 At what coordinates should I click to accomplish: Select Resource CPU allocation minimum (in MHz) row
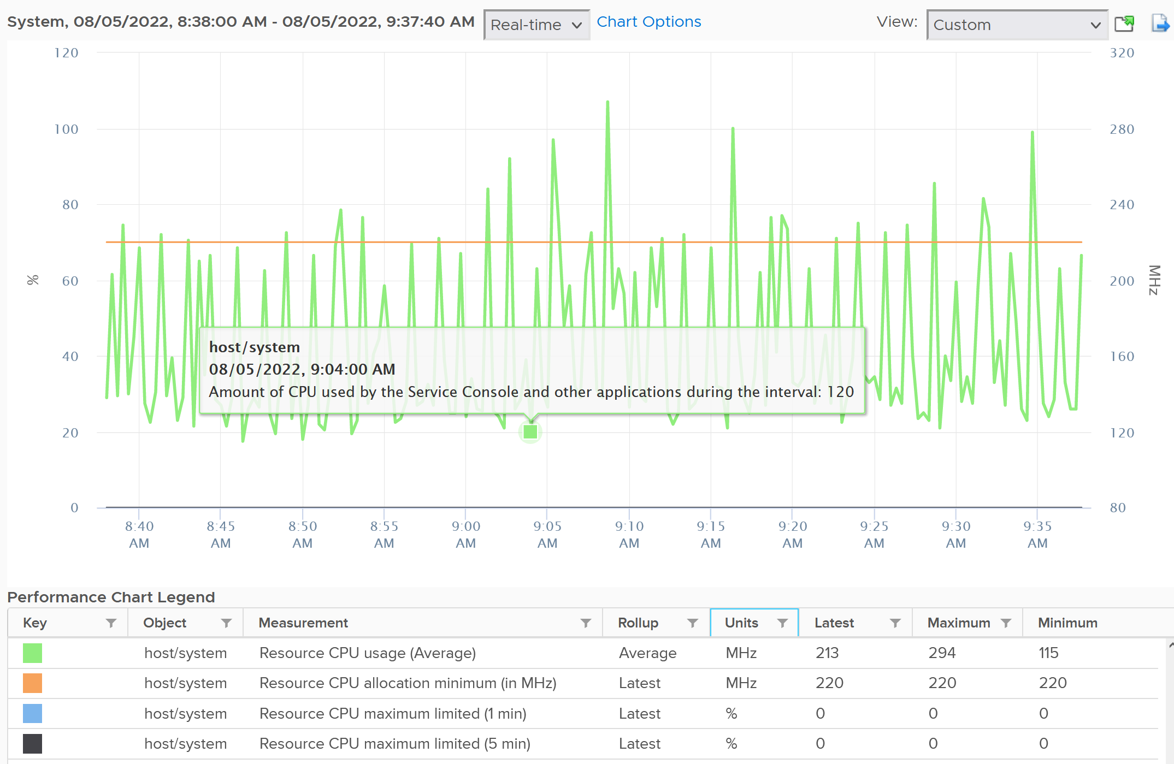[x=583, y=683]
